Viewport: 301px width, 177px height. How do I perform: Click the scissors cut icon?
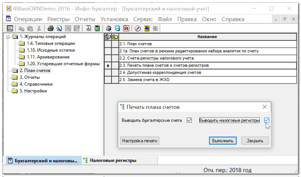tap(39, 29)
